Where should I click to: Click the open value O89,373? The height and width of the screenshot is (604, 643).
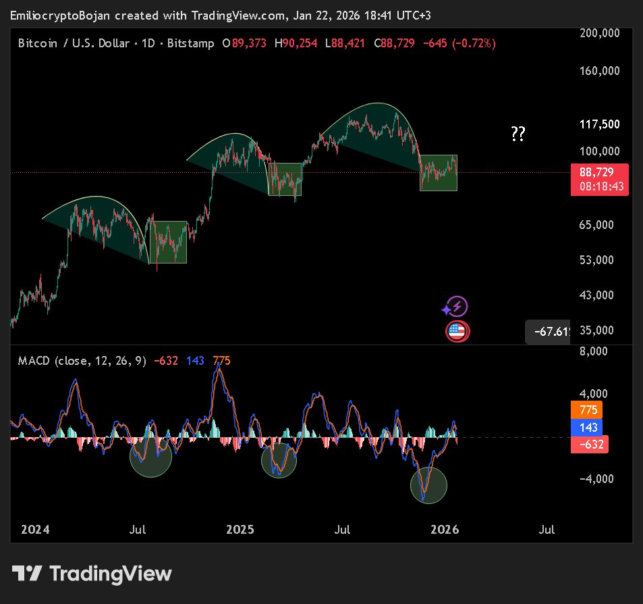pyautogui.click(x=244, y=43)
